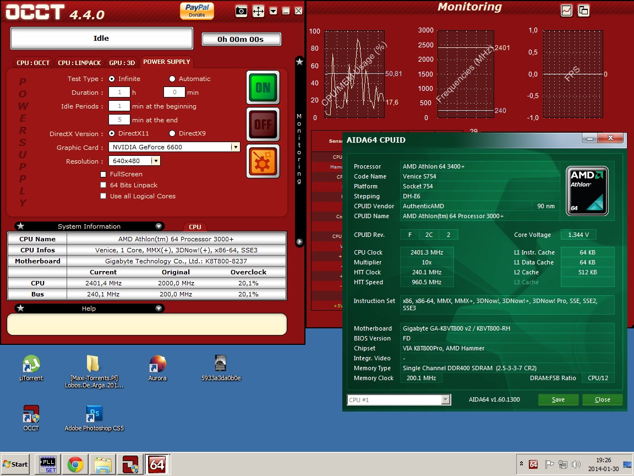634x476 pixels.
Task: Open the OCCT title bar dropdown arrow
Action: pos(274,11)
